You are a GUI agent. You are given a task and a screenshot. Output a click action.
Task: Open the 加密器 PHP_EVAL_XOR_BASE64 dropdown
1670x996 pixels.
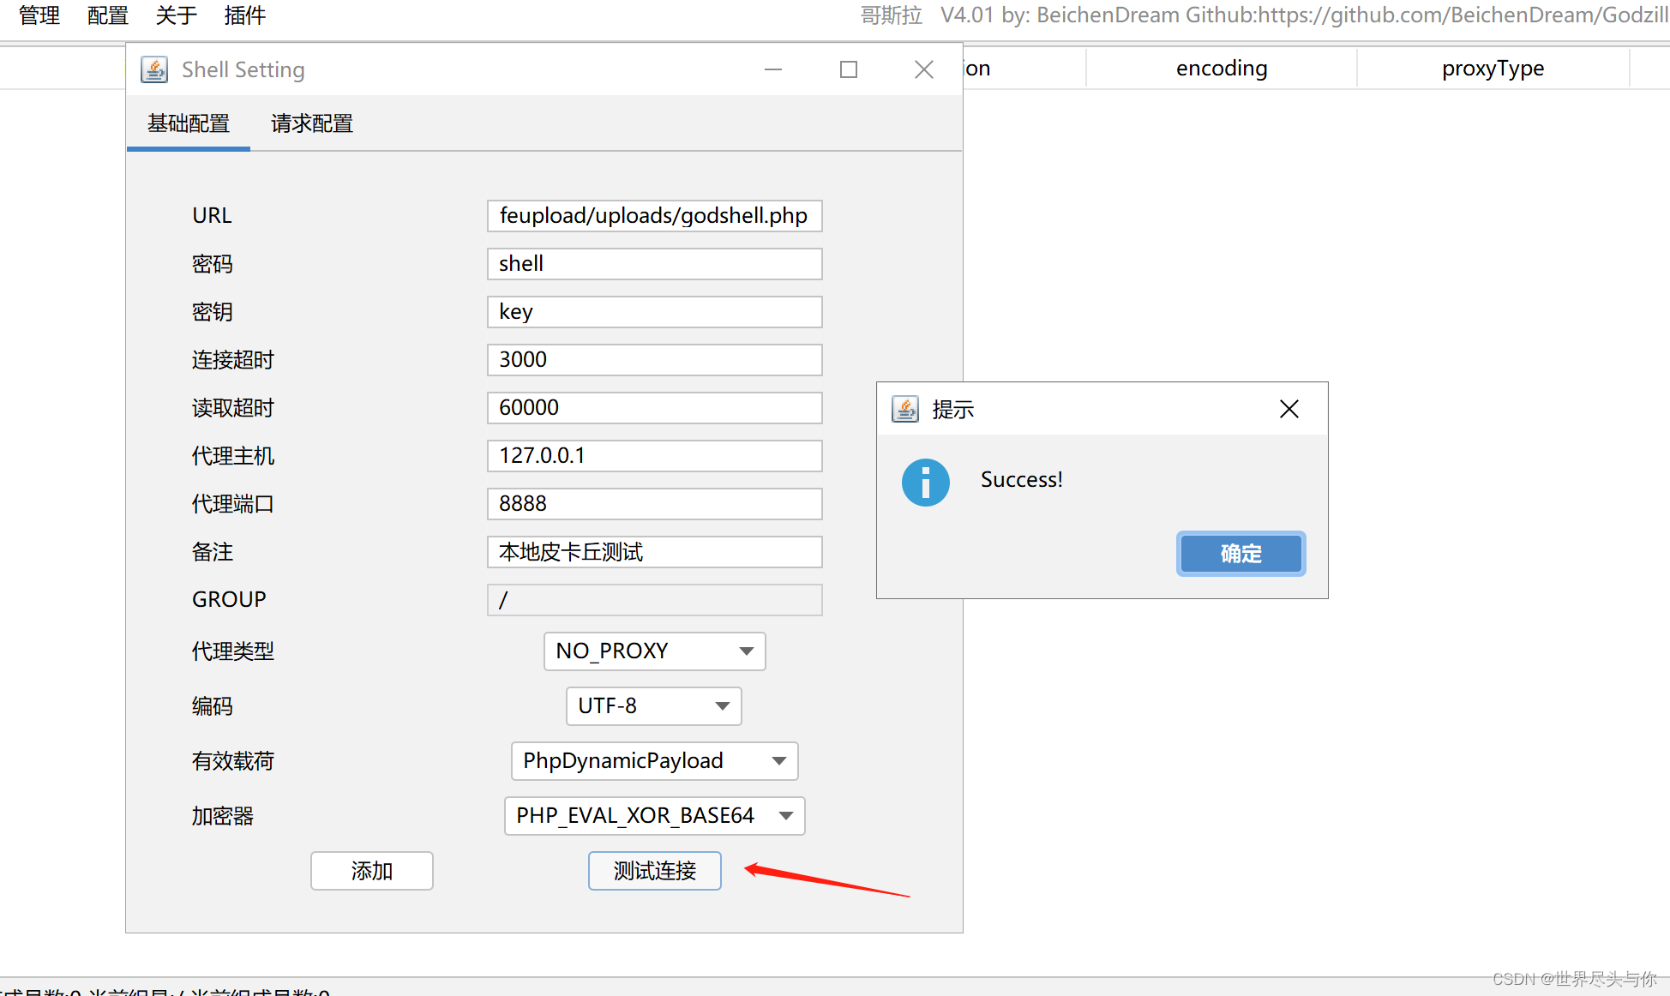tap(655, 816)
